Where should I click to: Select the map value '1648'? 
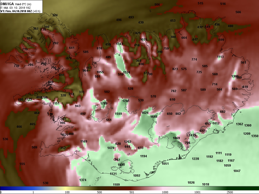click(x=154, y=117)
